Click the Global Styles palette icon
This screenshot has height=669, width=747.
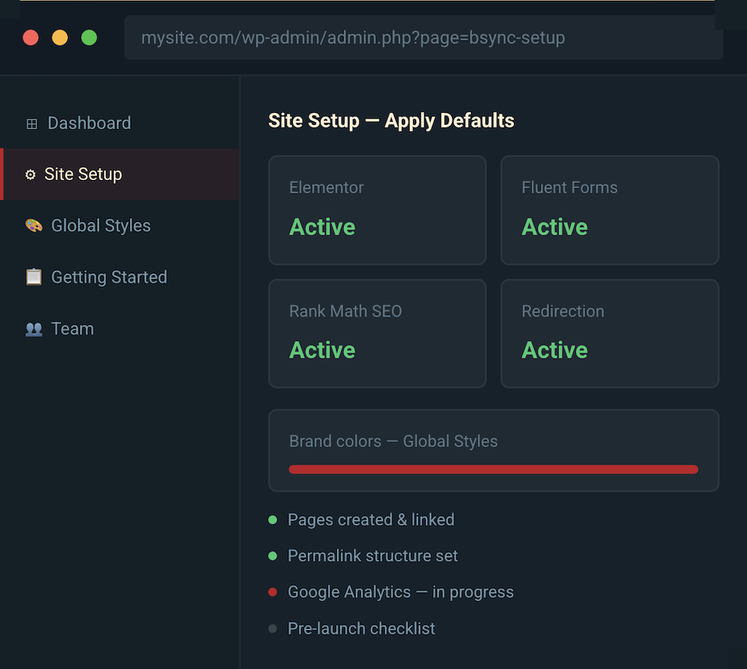coord(34,225)
